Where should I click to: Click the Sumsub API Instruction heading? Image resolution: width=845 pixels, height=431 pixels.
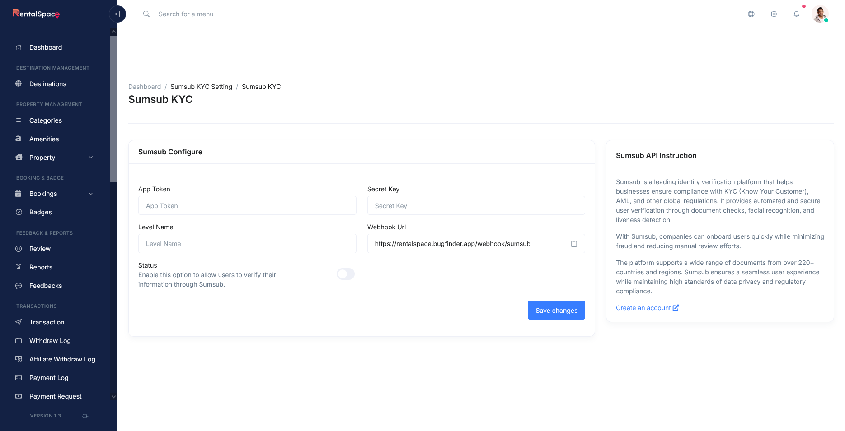(656, 155)
